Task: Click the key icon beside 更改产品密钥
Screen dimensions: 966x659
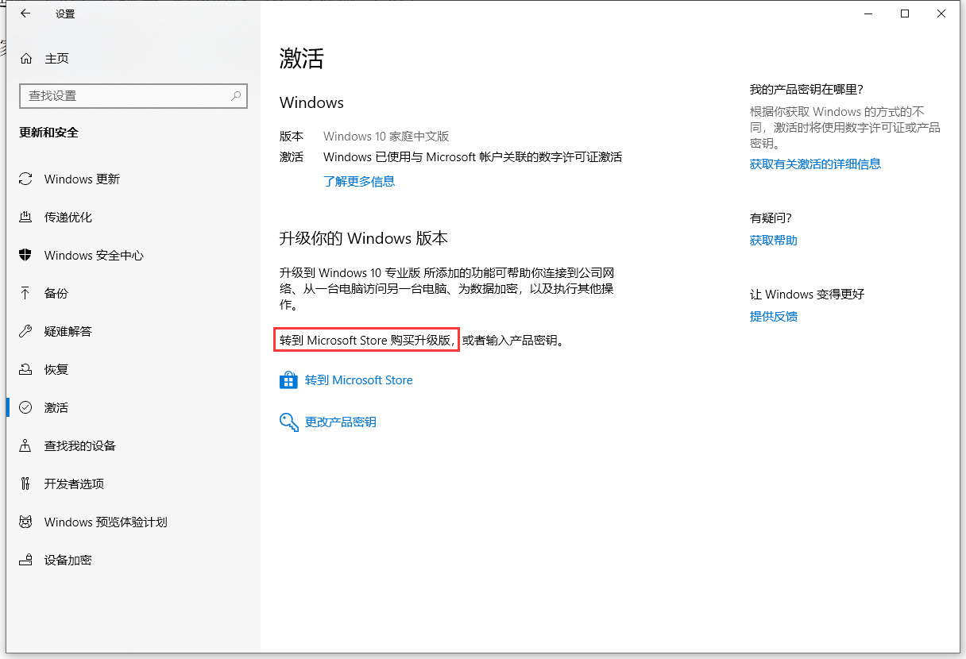Action: tap(288, 422)
